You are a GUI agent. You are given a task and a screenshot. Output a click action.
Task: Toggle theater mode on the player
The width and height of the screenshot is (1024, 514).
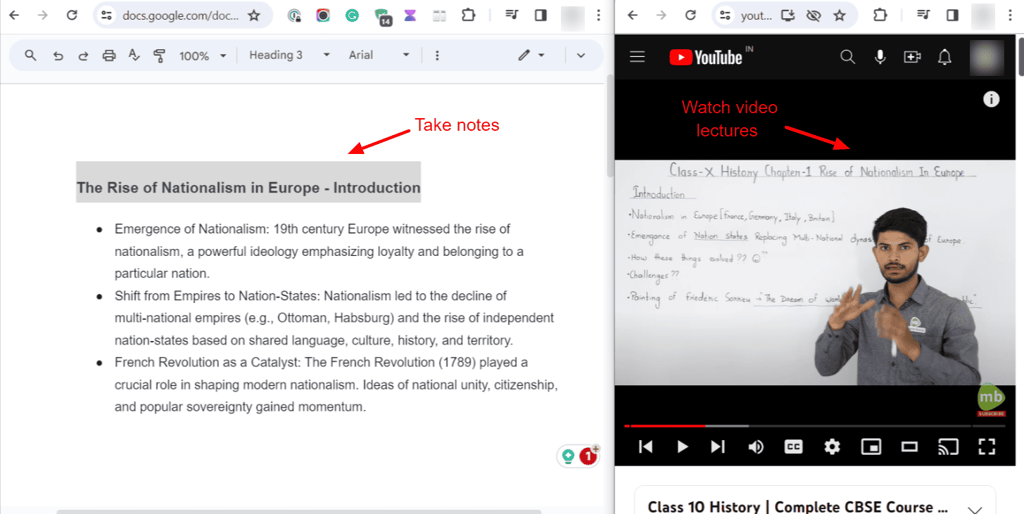click(910, 446)
